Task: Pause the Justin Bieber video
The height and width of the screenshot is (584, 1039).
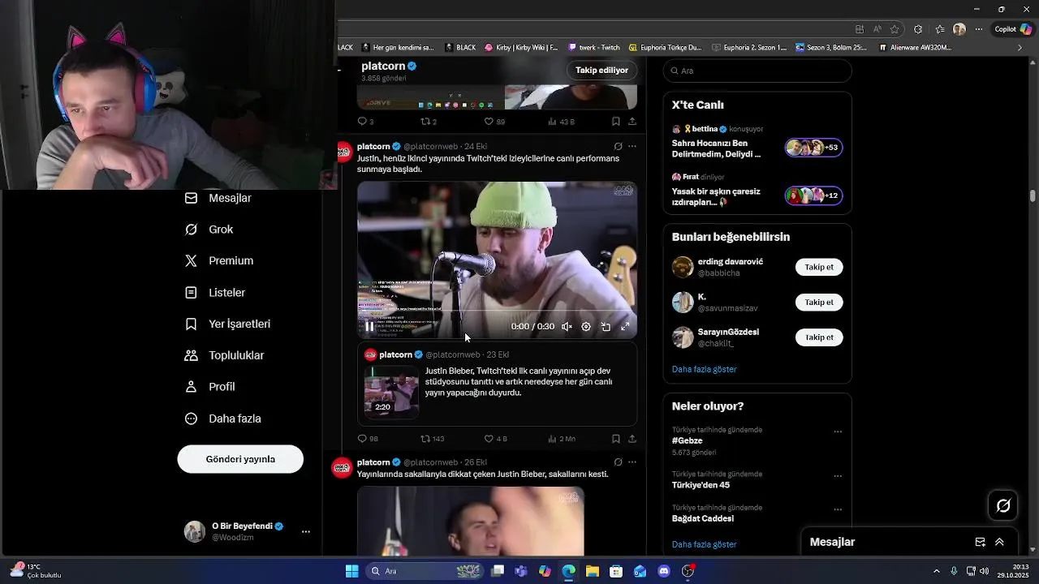Action: coord(369,327)
